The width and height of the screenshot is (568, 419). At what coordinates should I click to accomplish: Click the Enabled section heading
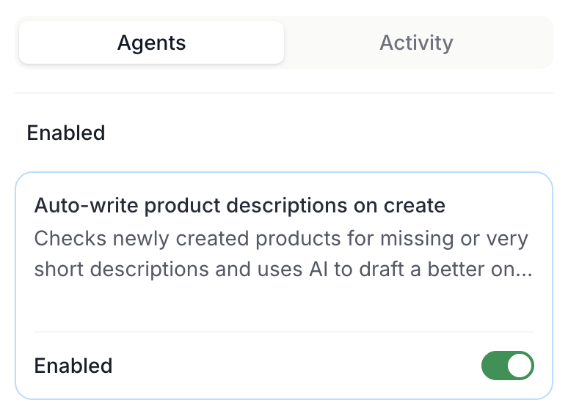(66, 133)
